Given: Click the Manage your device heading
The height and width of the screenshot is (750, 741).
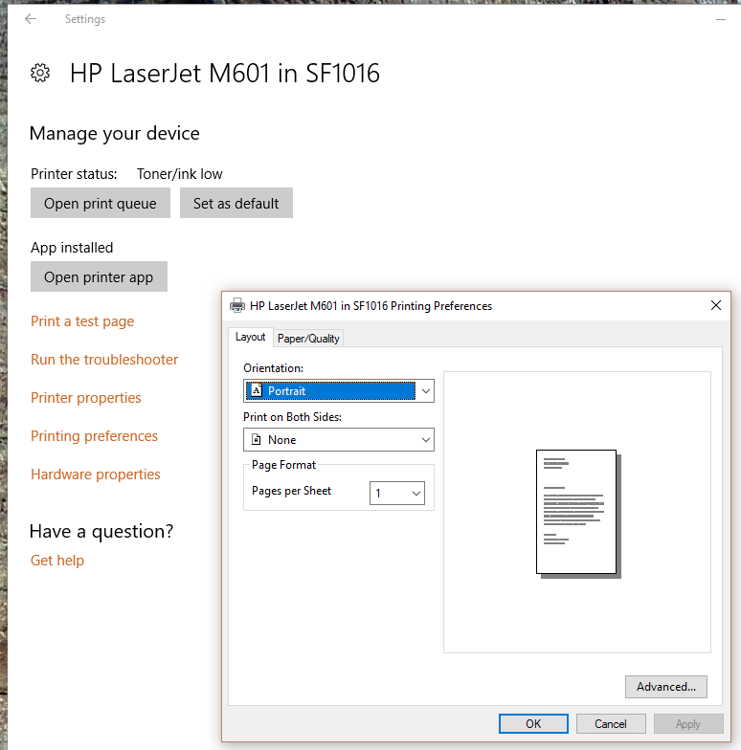Looking at the screenshot, I should pyautogui.click(x=115, y=134).
